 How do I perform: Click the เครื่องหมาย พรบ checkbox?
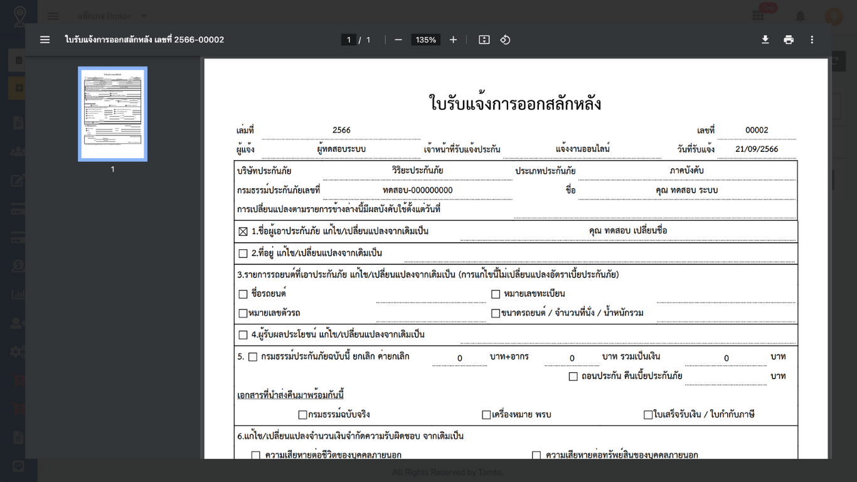tap(486, 415)
